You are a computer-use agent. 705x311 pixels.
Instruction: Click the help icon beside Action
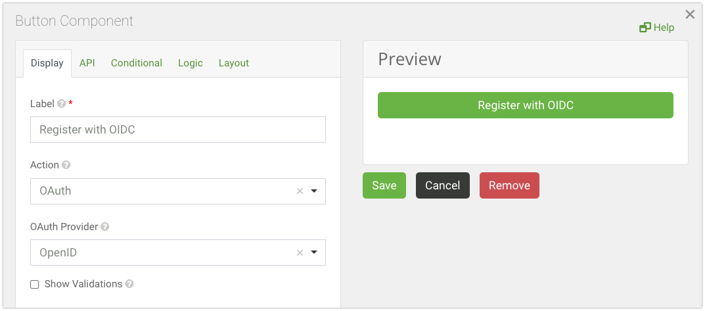[x=66, y=165]
